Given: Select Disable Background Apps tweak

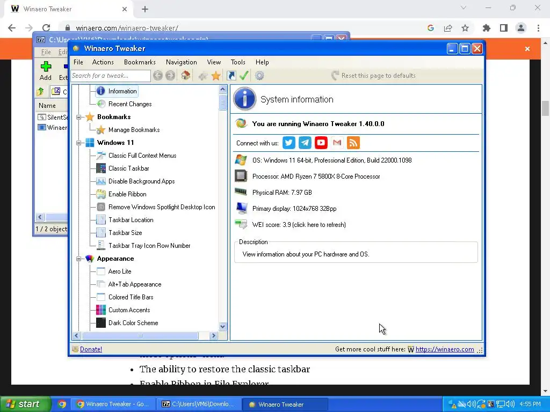Looking at the screenshot, I should [141, 181].
